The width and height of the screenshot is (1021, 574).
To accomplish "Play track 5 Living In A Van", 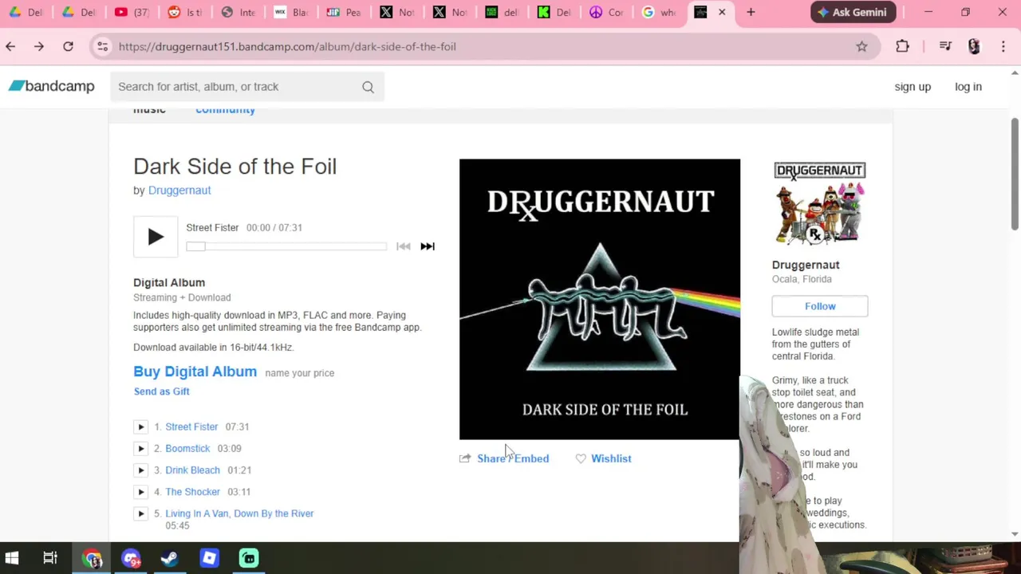I will pyautogui.click(x=140, y=513).
